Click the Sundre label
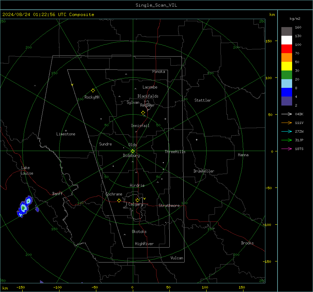313x292 pixels. tap(105, 144)
